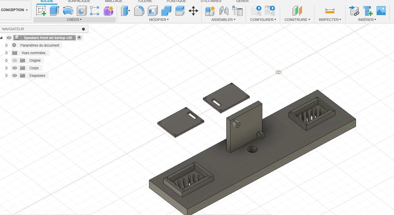Start a new sketch with Create Sketch tool

[41, 11]
